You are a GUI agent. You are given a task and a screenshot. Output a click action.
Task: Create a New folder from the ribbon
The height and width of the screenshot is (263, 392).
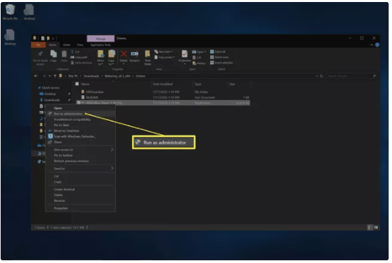[148, 57]
